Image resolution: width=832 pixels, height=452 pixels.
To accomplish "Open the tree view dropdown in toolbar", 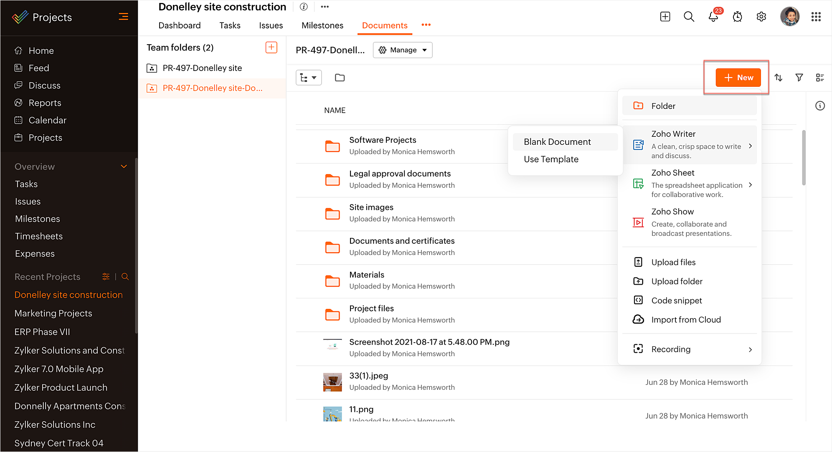I will [308, 78].
